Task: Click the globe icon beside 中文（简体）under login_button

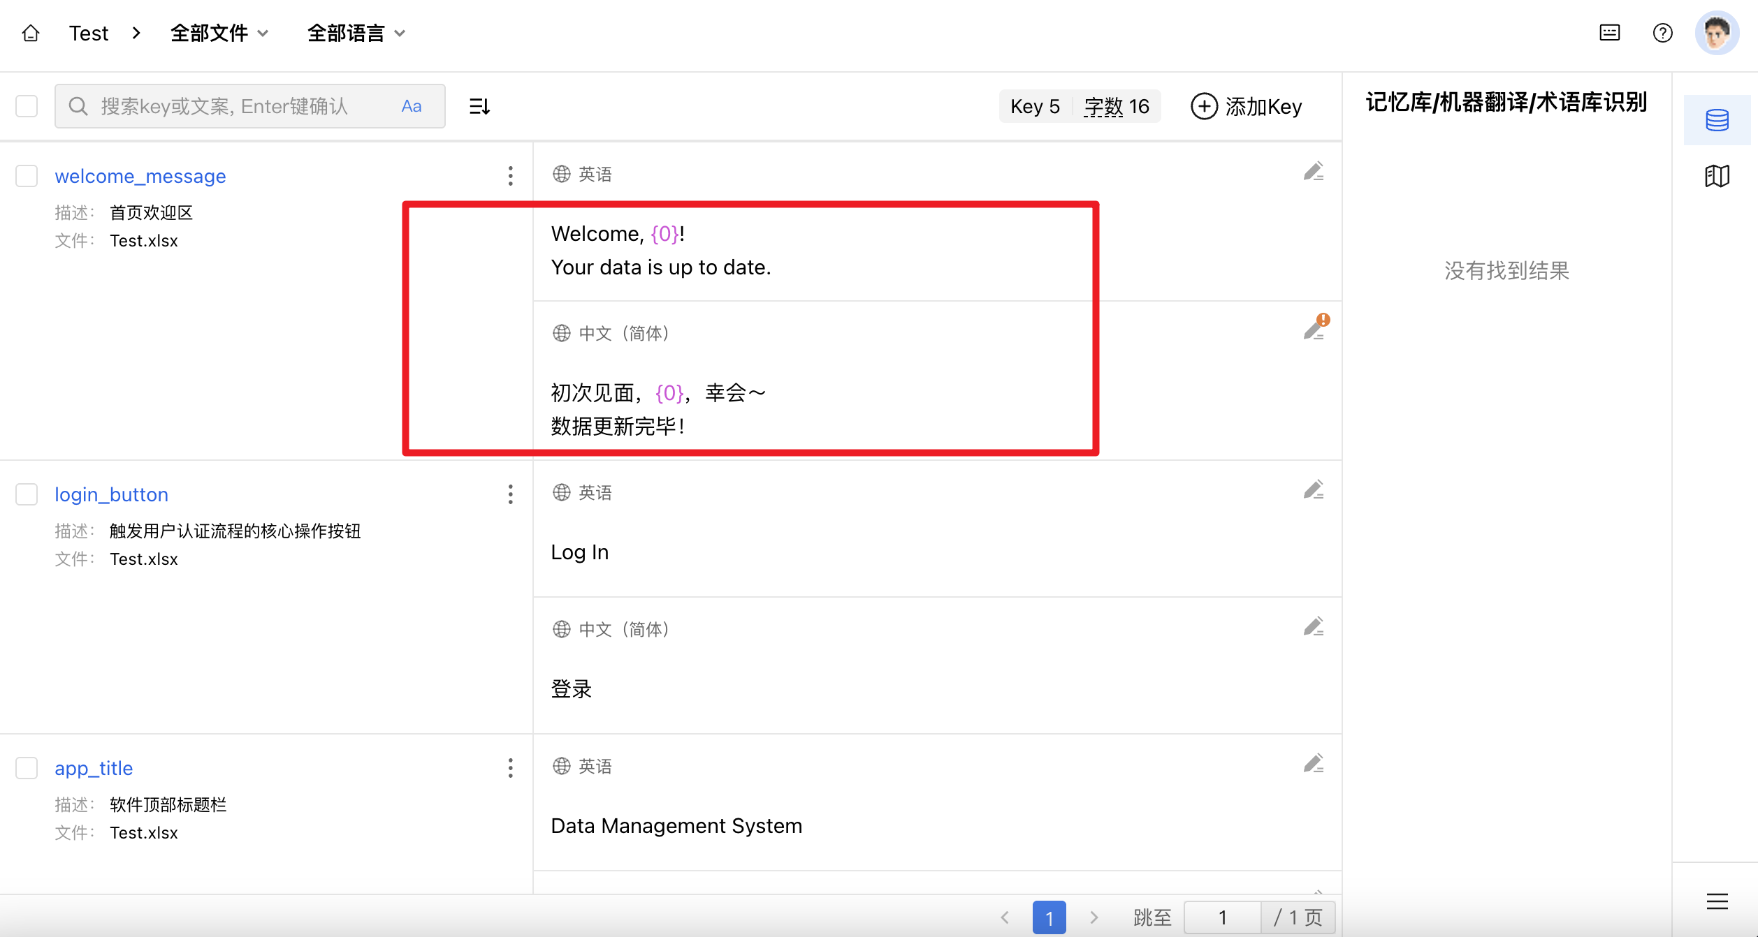Action: [x=562, y=629]
